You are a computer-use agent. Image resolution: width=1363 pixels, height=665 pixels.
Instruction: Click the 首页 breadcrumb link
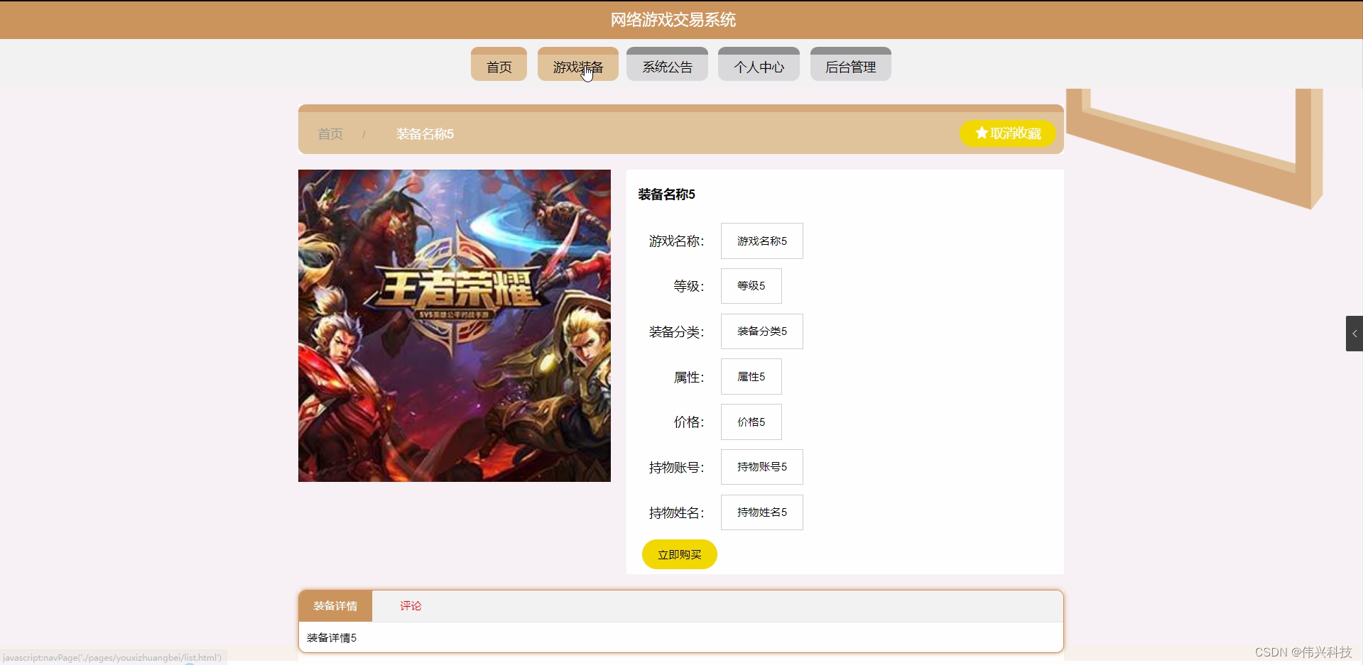click(x=330, y=133)
